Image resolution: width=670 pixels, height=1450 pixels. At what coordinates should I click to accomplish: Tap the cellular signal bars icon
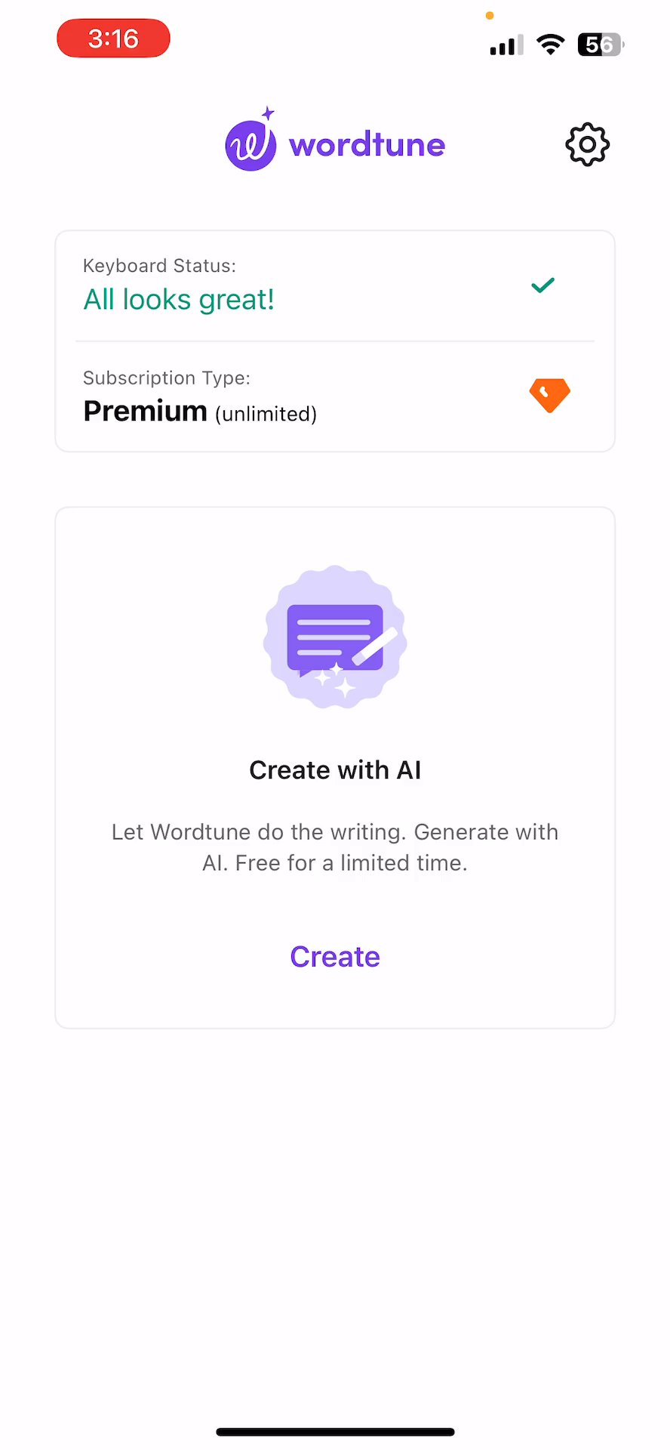(506, 45)
